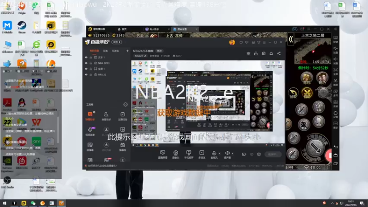Expand microphone options arrow

[x=219, y=154]
